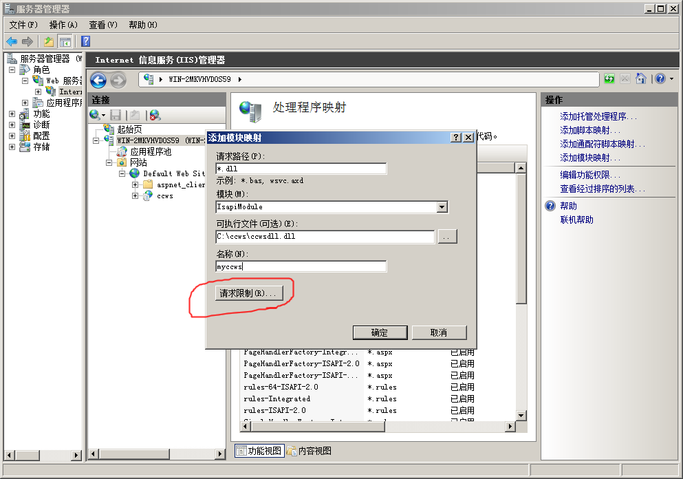Click the dialog's question mark help button

pos(455,137)
